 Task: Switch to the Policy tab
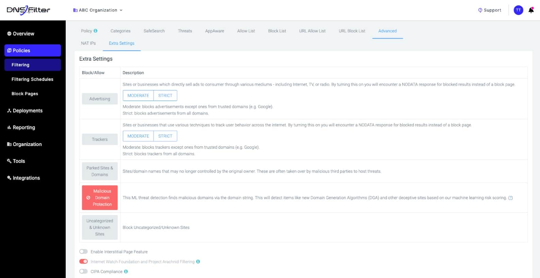(86, 31)
